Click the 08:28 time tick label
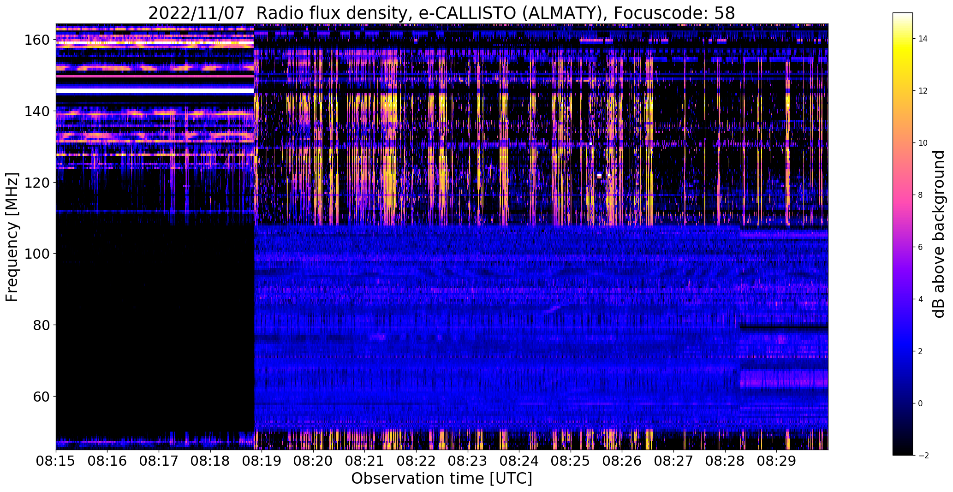The width and height of the screenshot is (953, 492). (725, 461)
